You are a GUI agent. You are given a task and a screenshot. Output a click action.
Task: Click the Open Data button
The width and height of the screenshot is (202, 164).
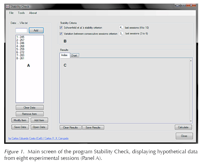pyautogui.click(x=39, y=127)
